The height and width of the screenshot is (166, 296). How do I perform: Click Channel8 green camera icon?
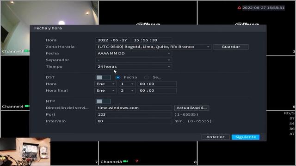[x=125, y=161]
